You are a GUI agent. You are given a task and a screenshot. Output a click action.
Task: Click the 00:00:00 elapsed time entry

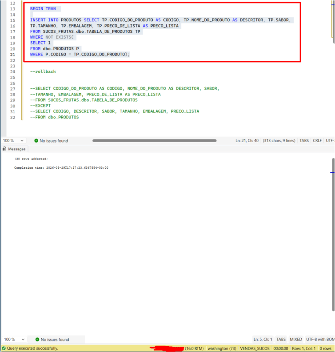[281, 348]
